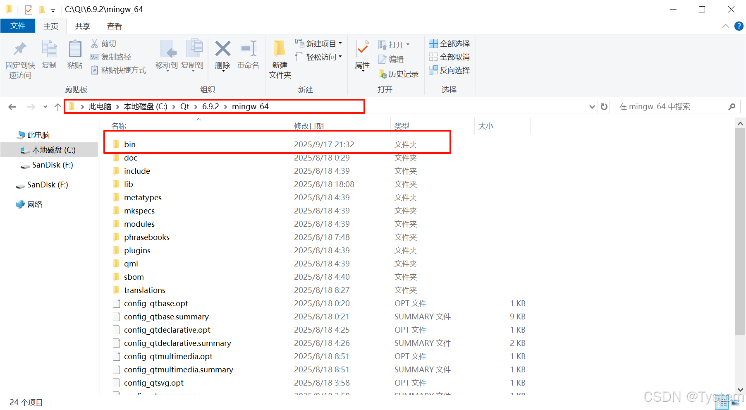Sort by Name (名称) column header

[x=119, y=126]
